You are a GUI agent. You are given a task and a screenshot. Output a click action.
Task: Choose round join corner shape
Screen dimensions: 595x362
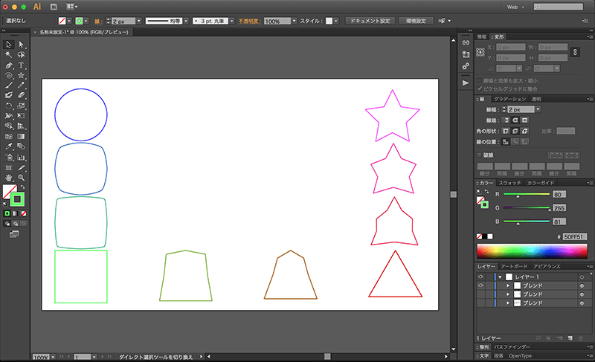click(x=515, y=131)
